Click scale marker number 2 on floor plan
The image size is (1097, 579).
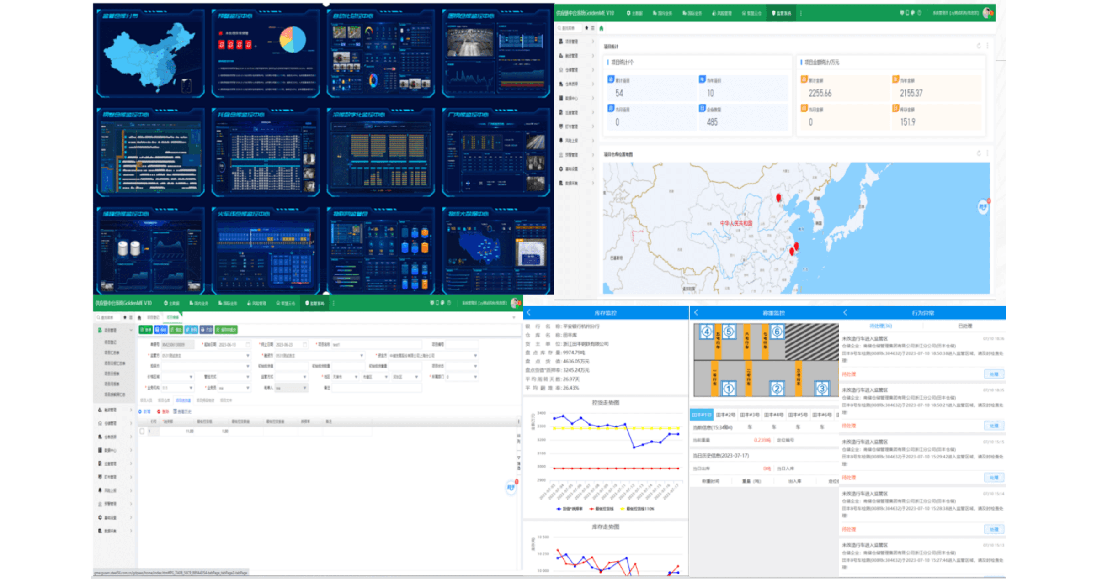click(777, 389)
